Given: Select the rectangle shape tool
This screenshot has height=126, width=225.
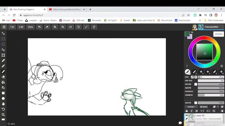Looking at the screenshot, I should [x=3, y=93].
